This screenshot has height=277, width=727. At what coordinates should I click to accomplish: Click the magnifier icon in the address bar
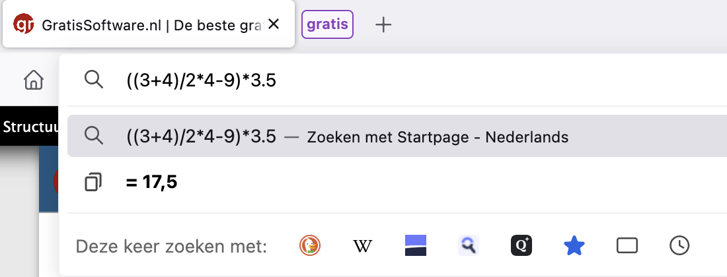(94, 80)
